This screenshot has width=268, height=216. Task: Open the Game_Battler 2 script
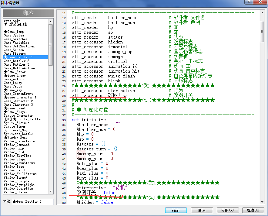16,61
